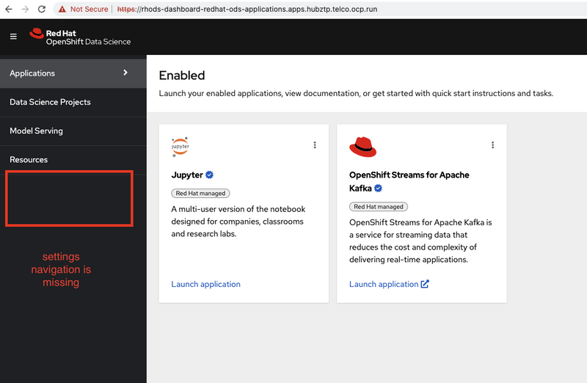Click the Kafka card description text
The width and height of the screenshot is (587, 383).
[420, 241]
